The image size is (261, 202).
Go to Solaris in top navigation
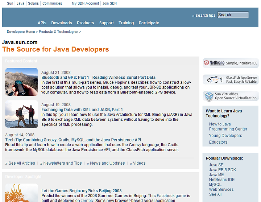click(x=33, y=3)
